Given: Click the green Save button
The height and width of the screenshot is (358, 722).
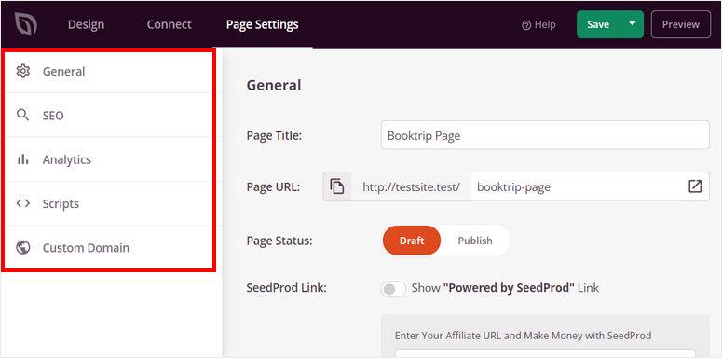Looking at the screenshot, I should 598,24.
